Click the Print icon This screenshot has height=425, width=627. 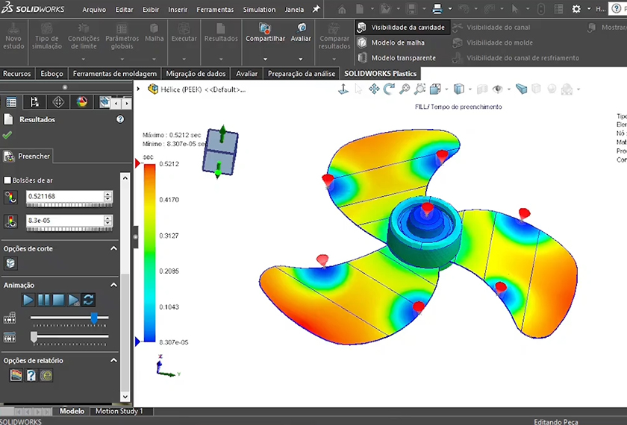(x=437, y=9)
